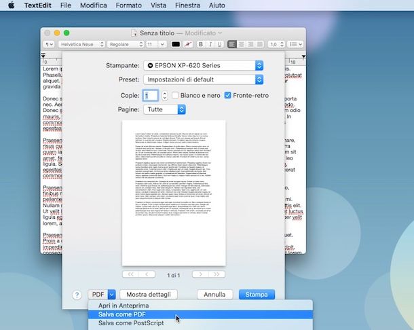Screen dimensions: 414x330
Task: Go to previous preview page
Action: pyautogui.click(x=147, y=274)
